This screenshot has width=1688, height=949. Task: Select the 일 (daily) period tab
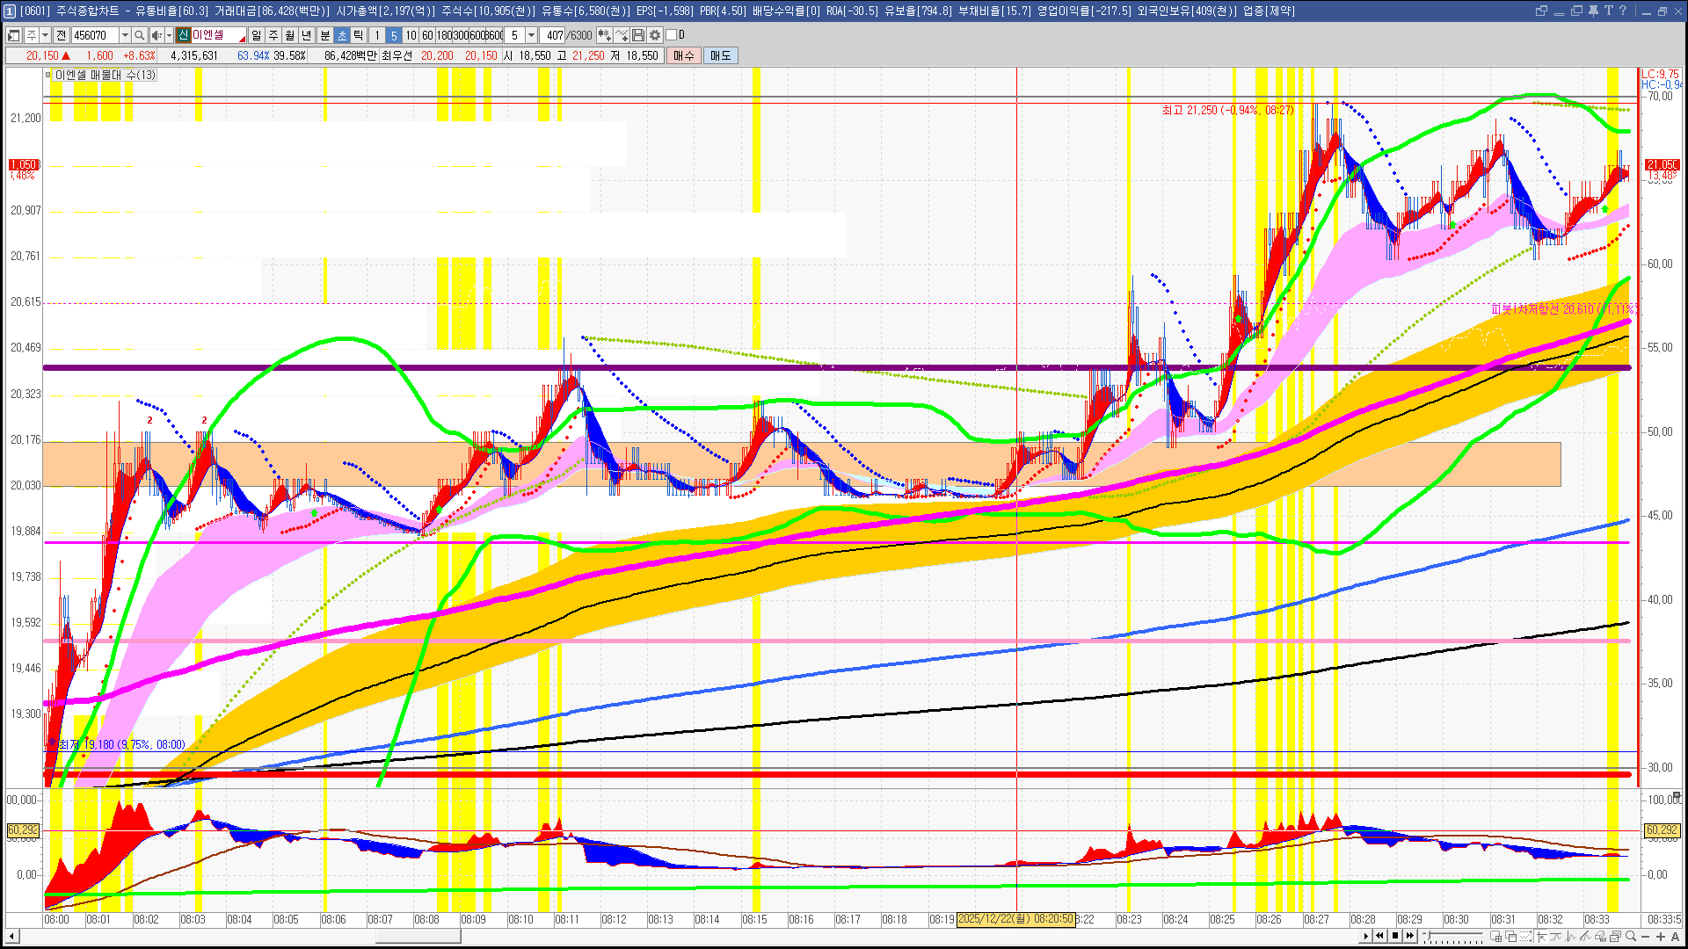pos(256,35)
